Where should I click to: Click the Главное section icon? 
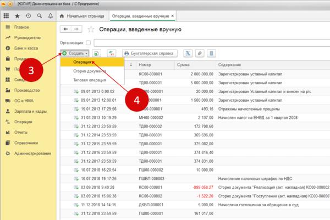[8, 27]
